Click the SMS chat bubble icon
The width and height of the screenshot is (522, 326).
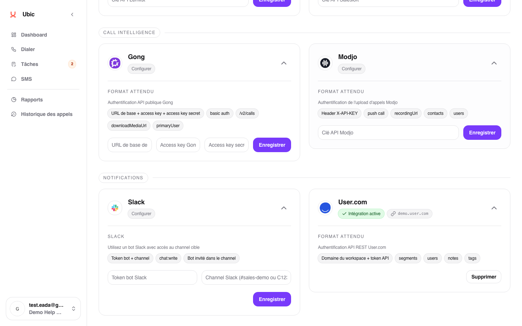point(14,79)
